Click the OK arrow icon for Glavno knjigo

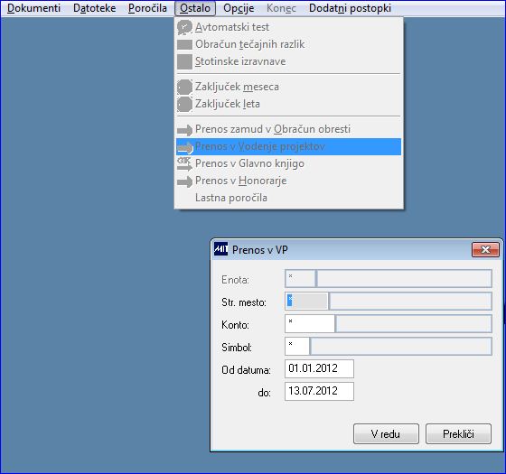(x=184, y=163)
